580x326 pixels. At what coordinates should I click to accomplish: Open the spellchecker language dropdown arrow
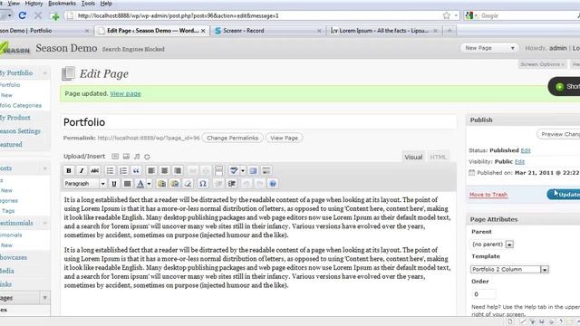[243, 170]
